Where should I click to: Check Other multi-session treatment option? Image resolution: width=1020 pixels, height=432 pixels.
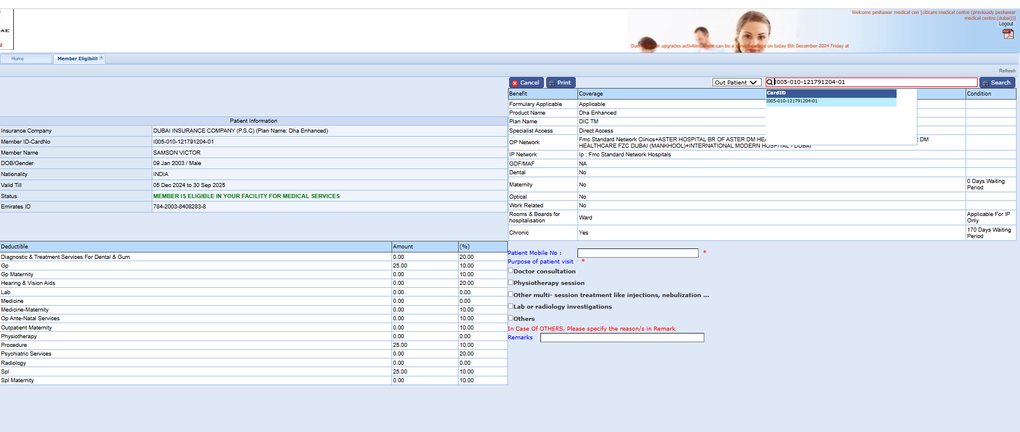coord(511,294)
